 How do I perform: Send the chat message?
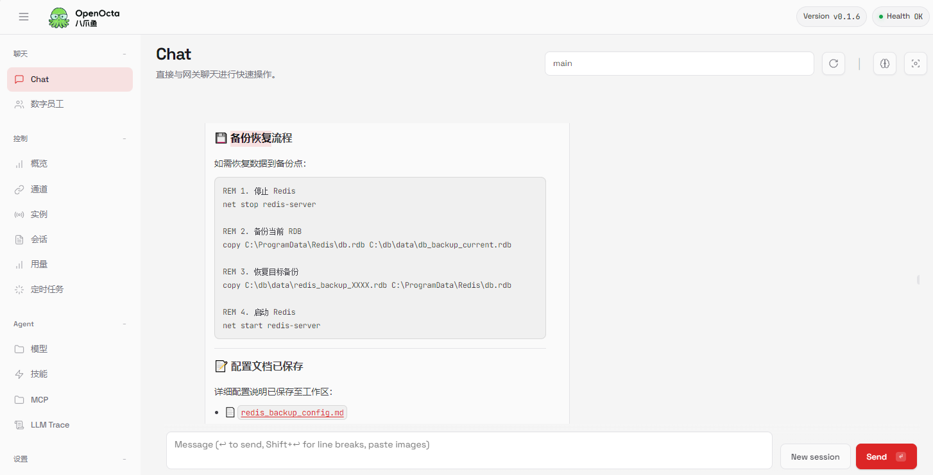(886, 456)
